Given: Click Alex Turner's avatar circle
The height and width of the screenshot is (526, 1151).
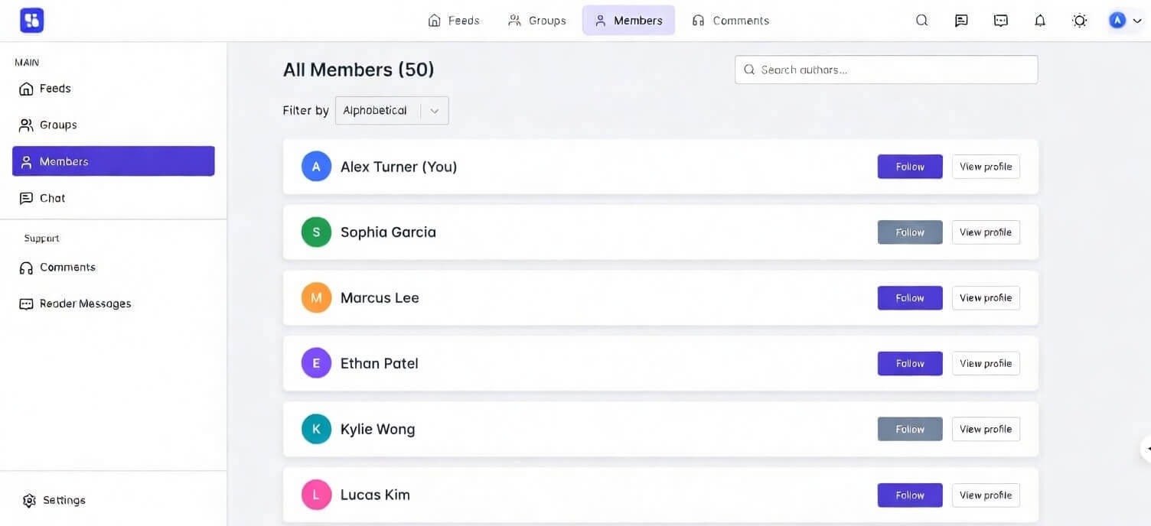Looking at the screenshot, I should tap(316, 166).
